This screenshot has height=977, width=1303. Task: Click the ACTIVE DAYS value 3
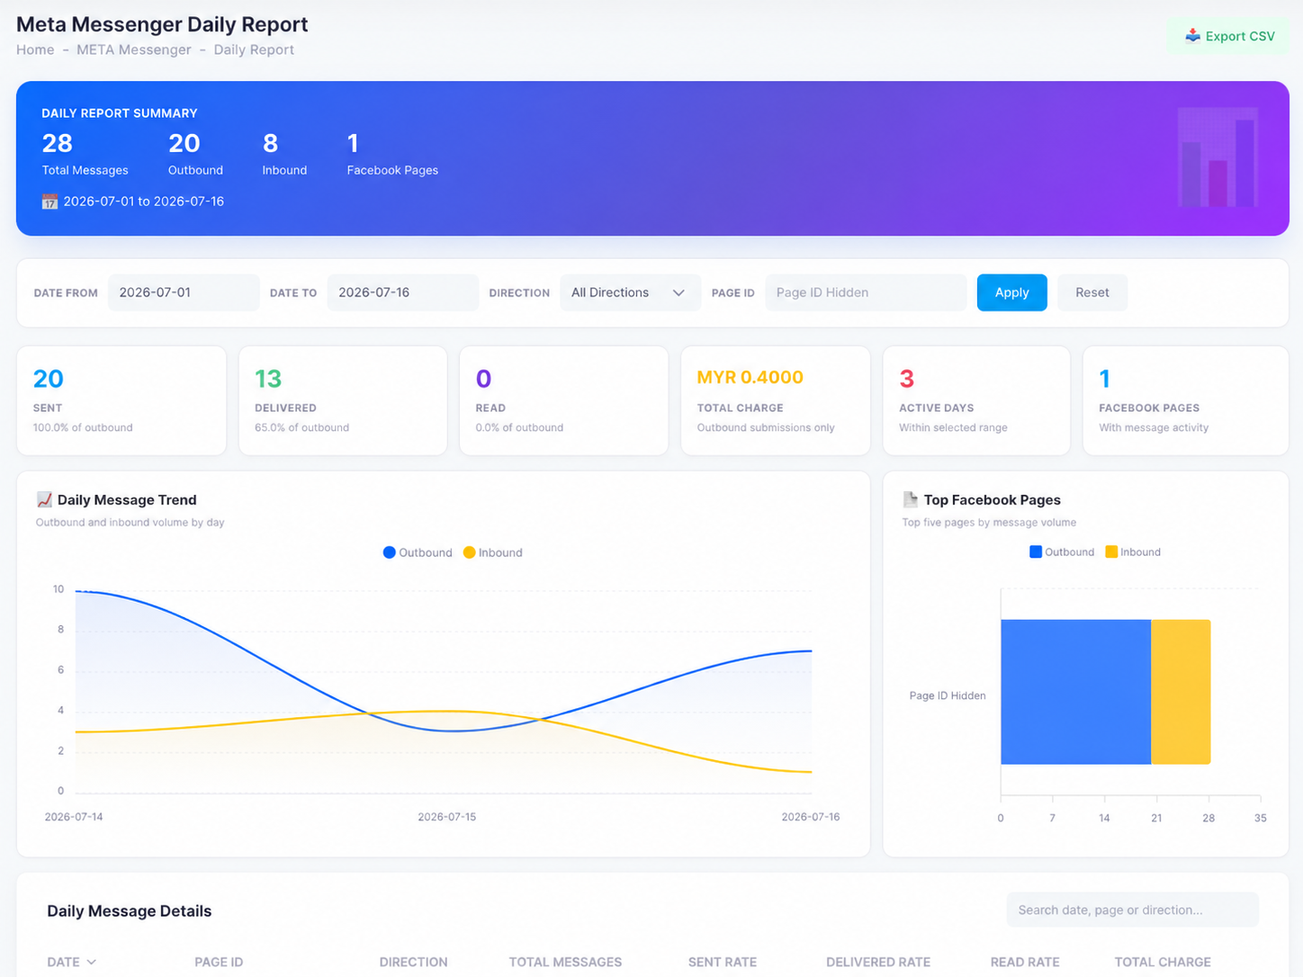pyautogui.click(x=906, y=379)
